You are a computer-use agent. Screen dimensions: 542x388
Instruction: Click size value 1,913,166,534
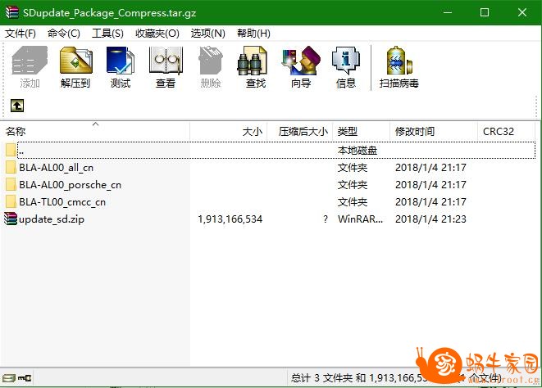[230, 219]
